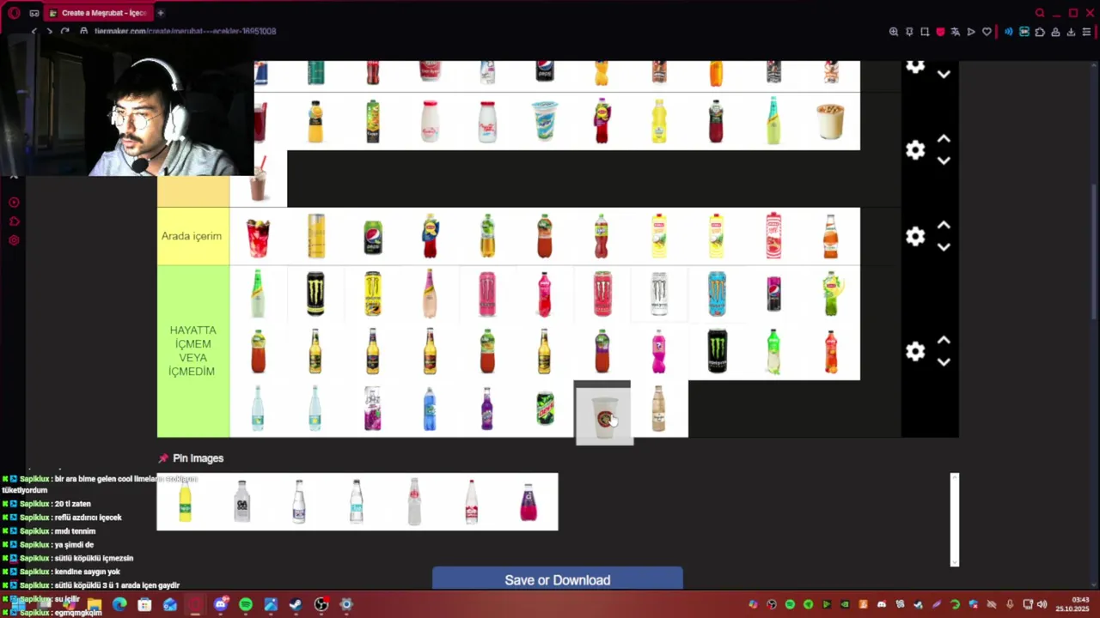
Task: Open OBS Studio from the taskbar
Action: pyautogui.click(x=321, y=604)
